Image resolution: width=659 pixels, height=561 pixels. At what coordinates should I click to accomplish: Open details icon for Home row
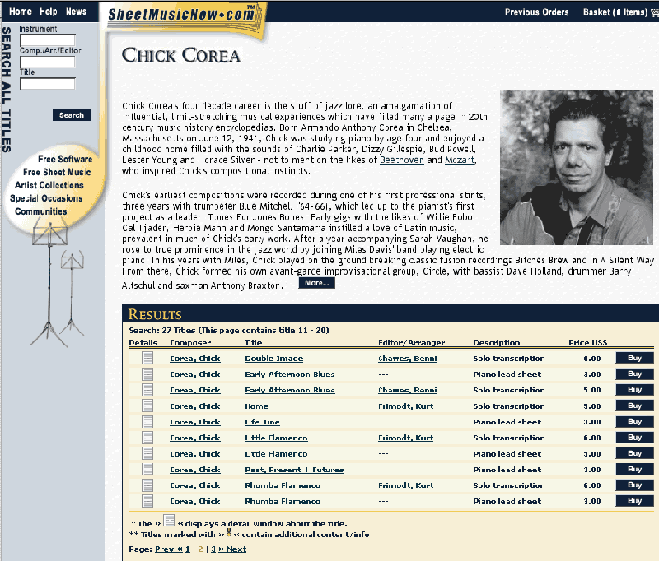(147, 406)
